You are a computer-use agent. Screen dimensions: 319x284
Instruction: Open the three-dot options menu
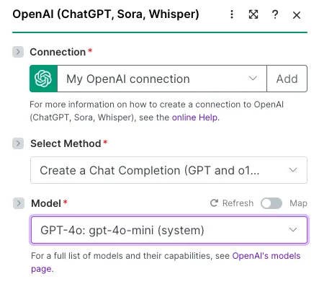click(x=232, y=14)
